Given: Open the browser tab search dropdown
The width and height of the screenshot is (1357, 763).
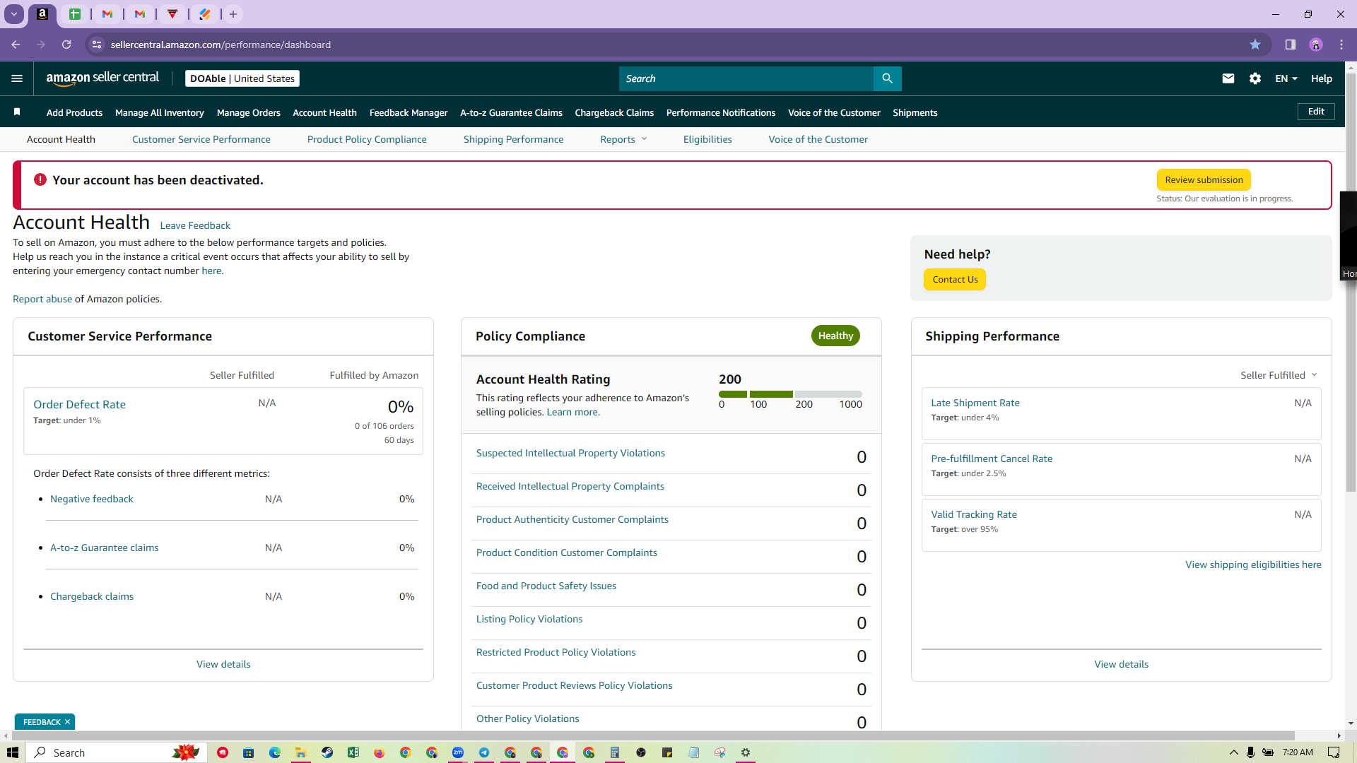Looking at the screenshot, I should click(14, 14).
